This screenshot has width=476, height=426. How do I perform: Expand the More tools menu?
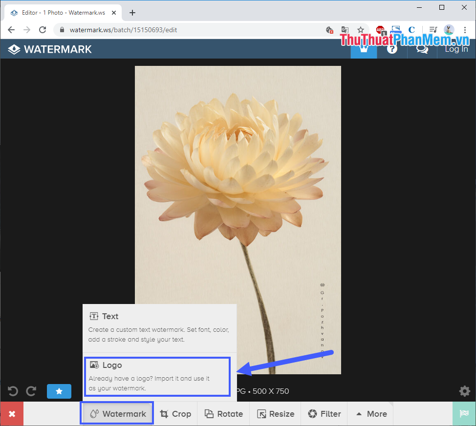[371, 414]
